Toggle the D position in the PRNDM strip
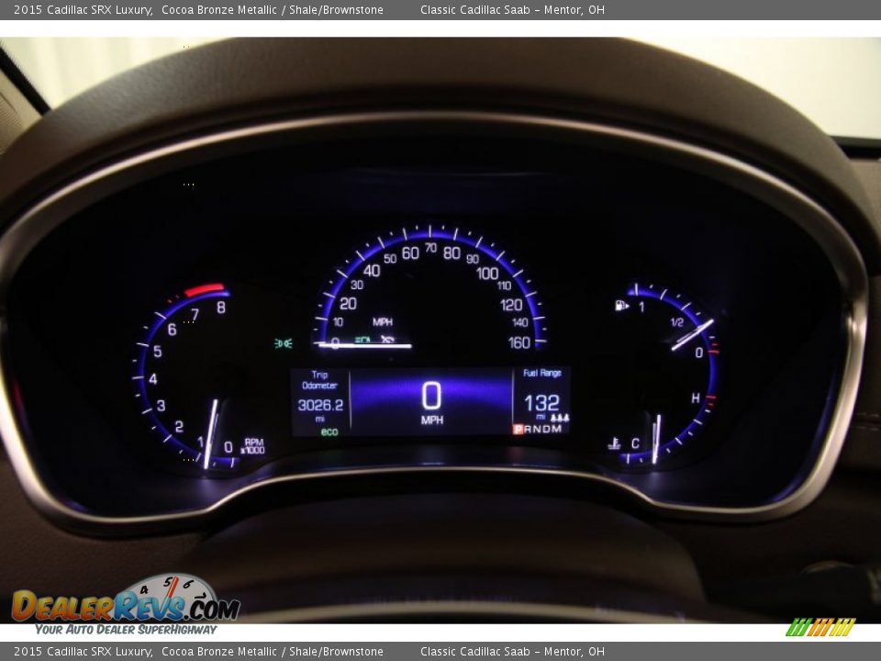The height and width of the screenshot is (661, 881). [543, 427]
